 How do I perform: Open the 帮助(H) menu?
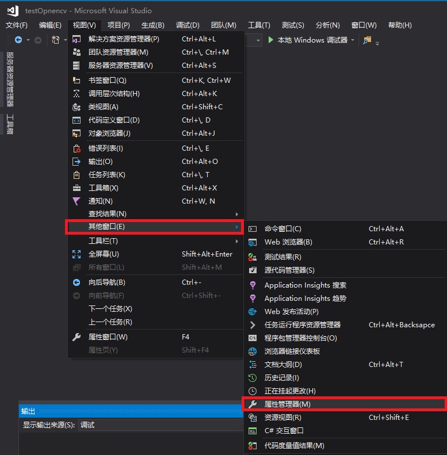[400, 25]
